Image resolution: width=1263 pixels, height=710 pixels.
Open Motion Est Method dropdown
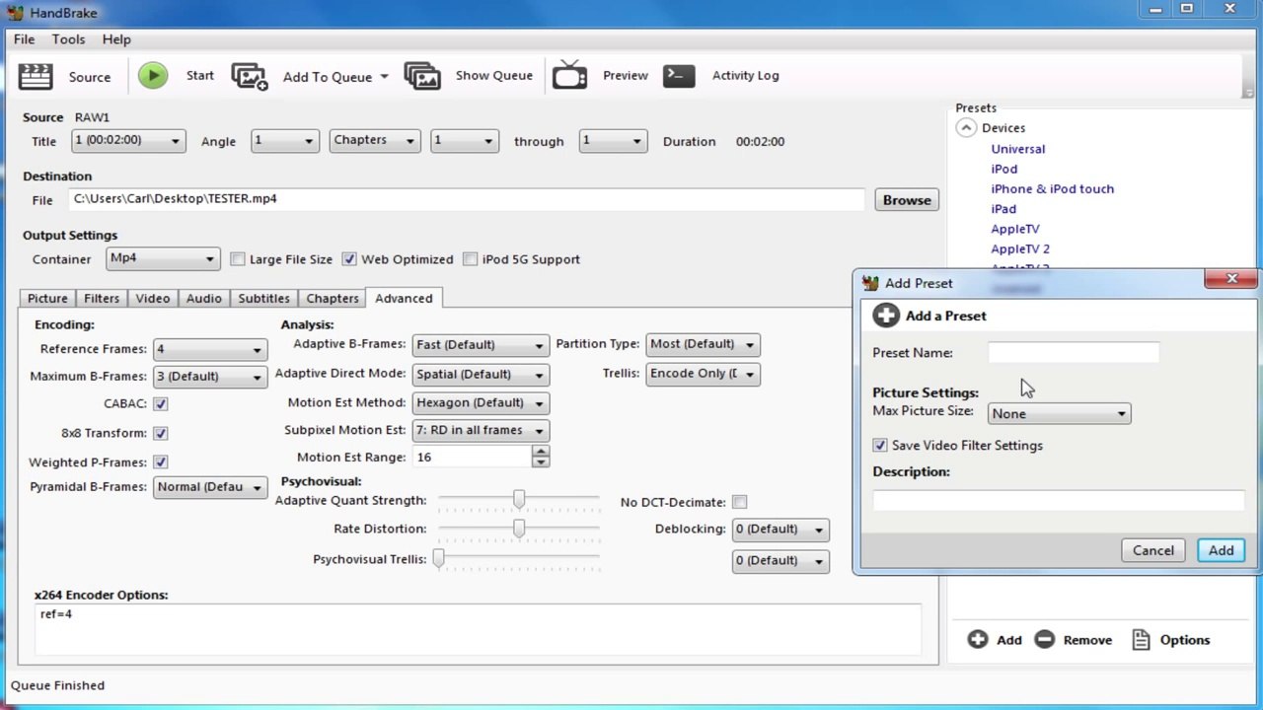pos(481,403)
